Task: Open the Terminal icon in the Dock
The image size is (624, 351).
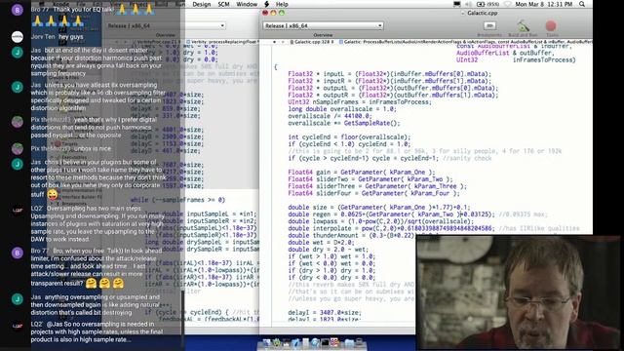Action: (325, 342)
